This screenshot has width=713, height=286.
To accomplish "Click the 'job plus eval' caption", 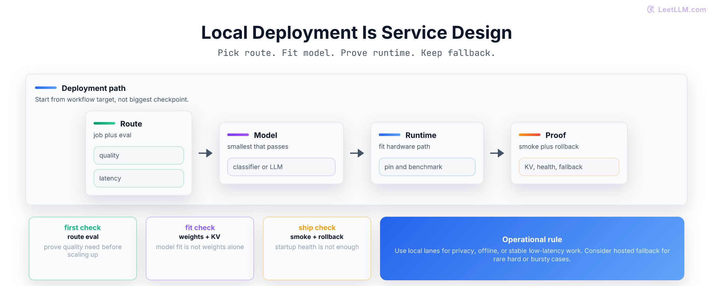I will [112, 135].
